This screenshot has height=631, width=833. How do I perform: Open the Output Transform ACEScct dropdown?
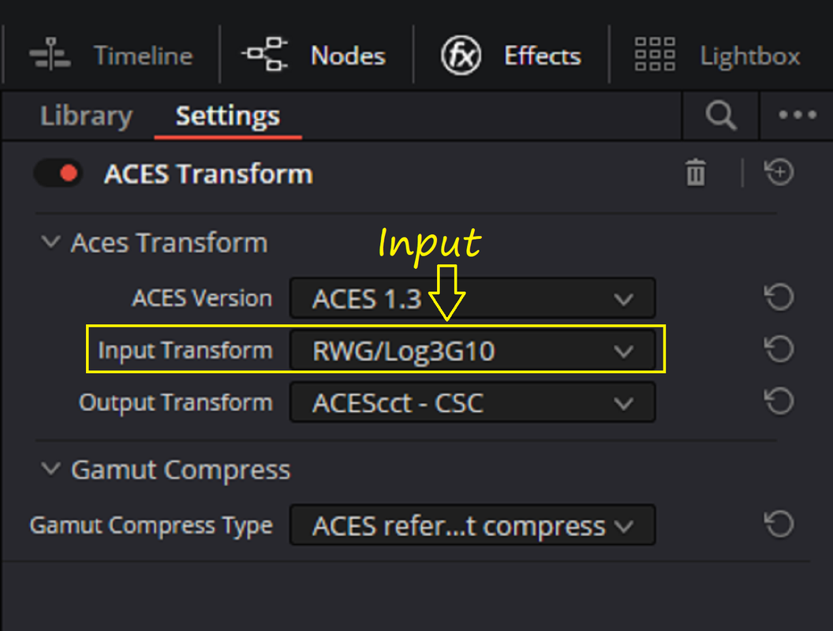pos(473,402)
